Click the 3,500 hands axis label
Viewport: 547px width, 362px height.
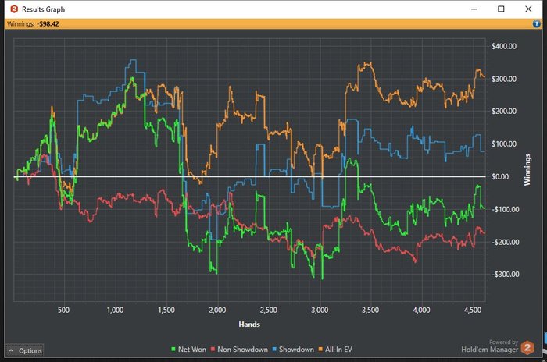pos(370,310)
